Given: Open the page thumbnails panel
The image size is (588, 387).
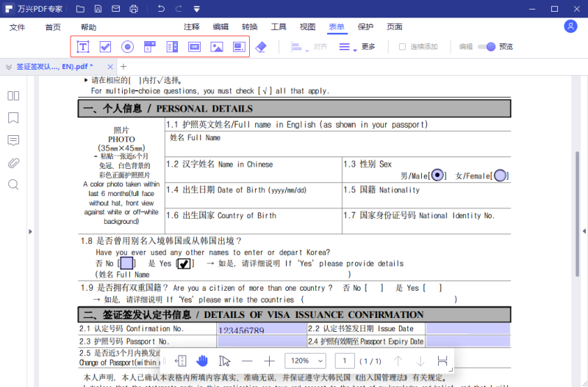Looking at the screenshot, I should [x=13, y=96].
